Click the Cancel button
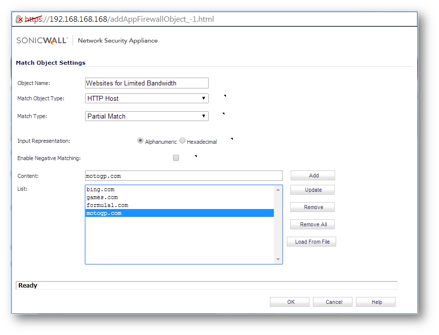This screenshot has height=335, width=439. (x=333, y=302)
